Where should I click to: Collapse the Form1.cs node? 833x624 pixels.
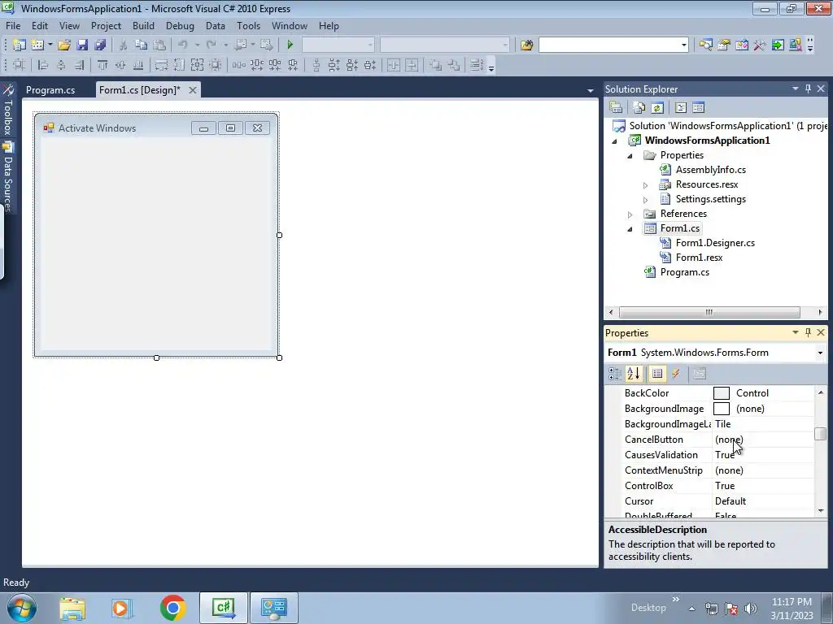pos(630,229)
